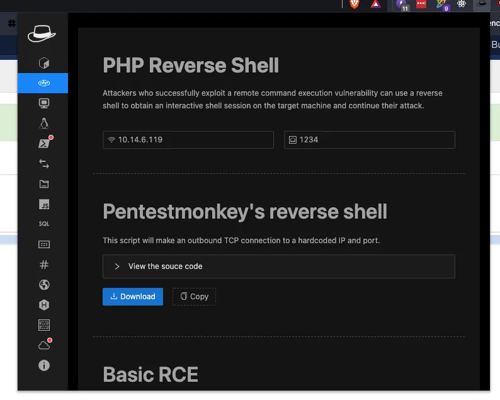Open the folder icon in sidebar
This screenshot has height=400, width=500.
[43, 184]
